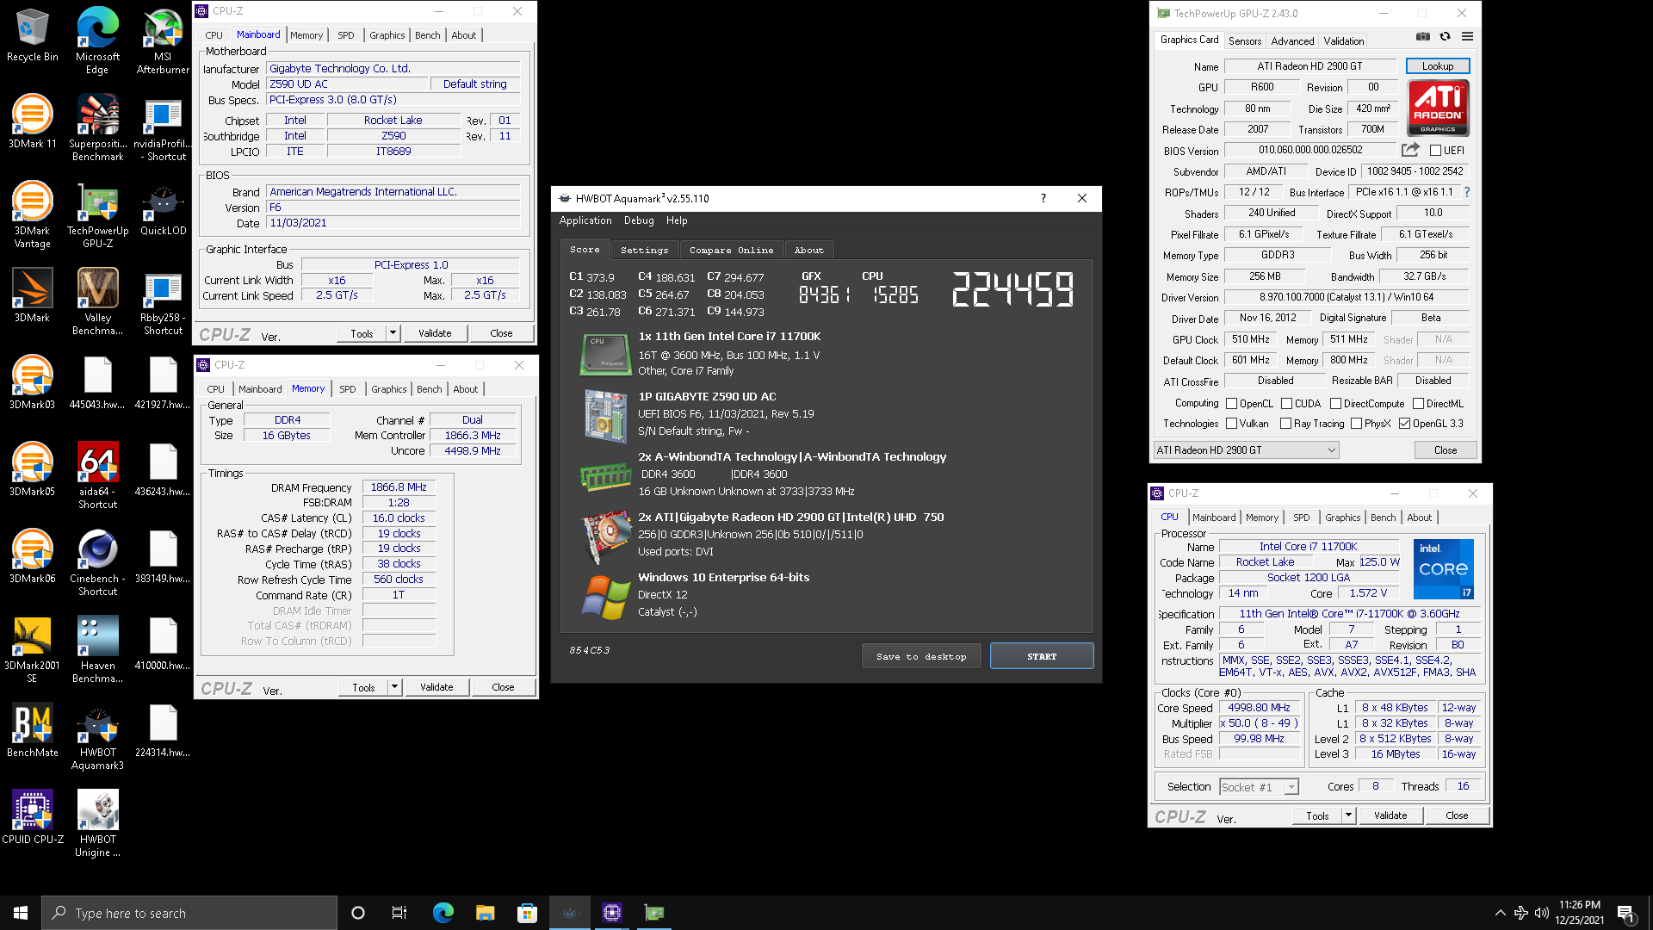Open QuickLOD desktop icon
This screenshot has width=1653, height=930.
(x=163, y=209)
